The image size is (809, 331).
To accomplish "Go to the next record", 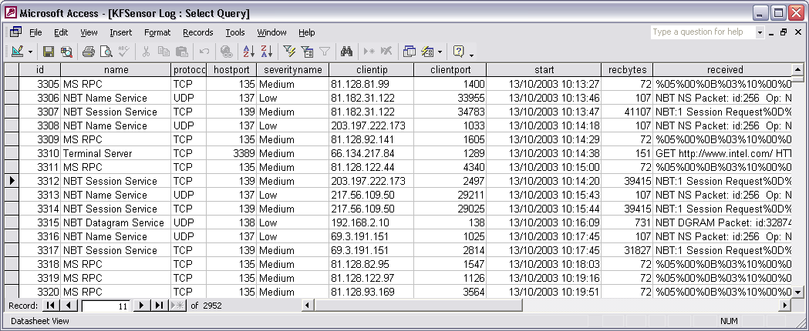I will 142,306.
